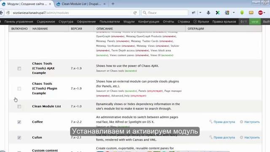Image resolution: width=270 pixels, height=152 pixels.
Task: Click the key icon beside Coffee permissions
Action: click(x=211, y=122)
